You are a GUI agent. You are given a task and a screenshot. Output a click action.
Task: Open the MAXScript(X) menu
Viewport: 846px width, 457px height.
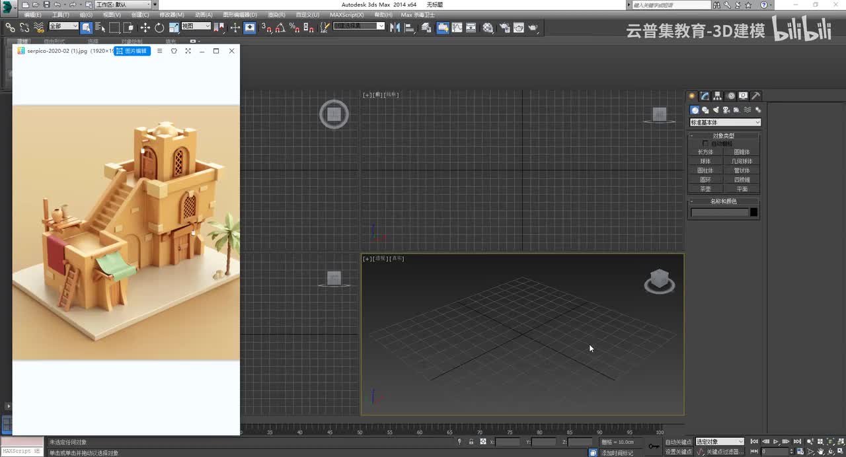346,15
